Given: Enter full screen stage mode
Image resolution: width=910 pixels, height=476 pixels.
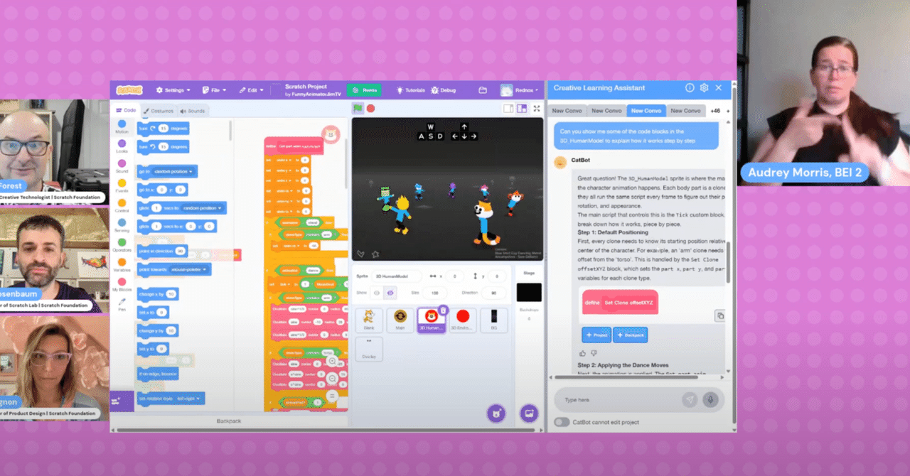Looking at the screenshot, I should tap(537, 108).
